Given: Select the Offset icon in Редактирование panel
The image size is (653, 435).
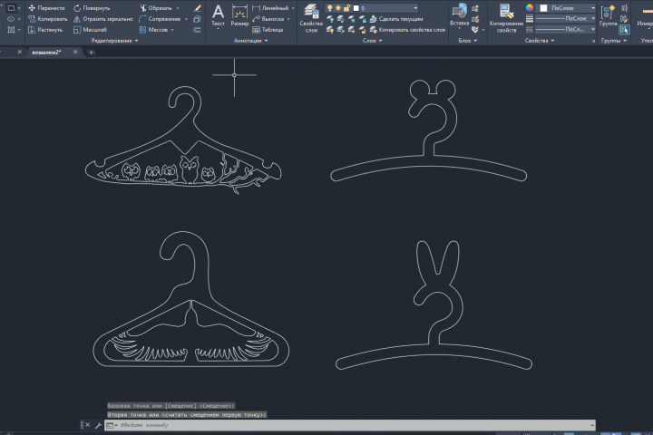Looking at the screenshot, I should (198, 30).
